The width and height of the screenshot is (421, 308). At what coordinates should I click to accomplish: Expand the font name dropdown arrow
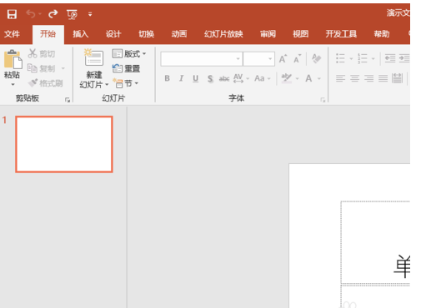pos(238,59)
